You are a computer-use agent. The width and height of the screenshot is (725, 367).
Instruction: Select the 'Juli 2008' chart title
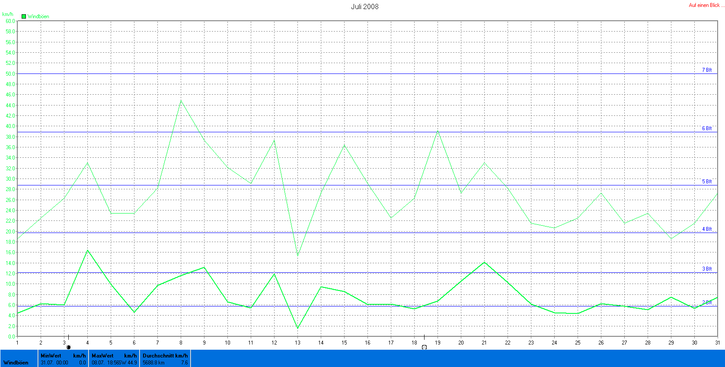(x=365, y=6)
